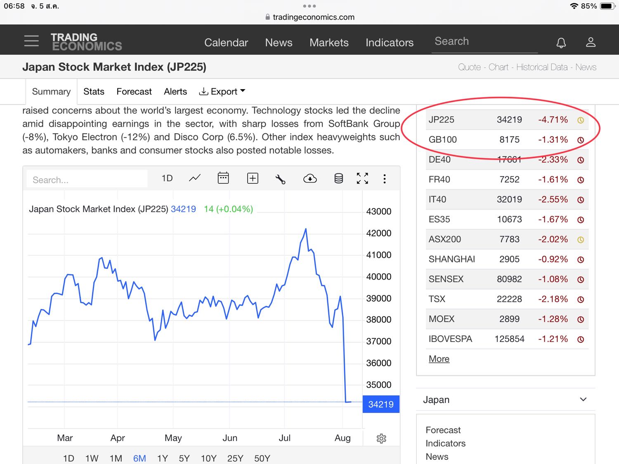Select the 5Y time range
Viewport: 619px width, 464px height.
click(x=184, y=458)
